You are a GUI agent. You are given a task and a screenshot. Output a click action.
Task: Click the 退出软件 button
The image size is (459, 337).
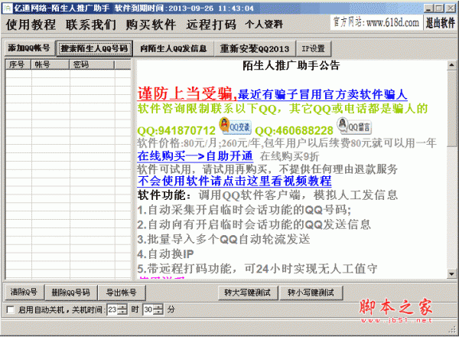click(441, 23)
